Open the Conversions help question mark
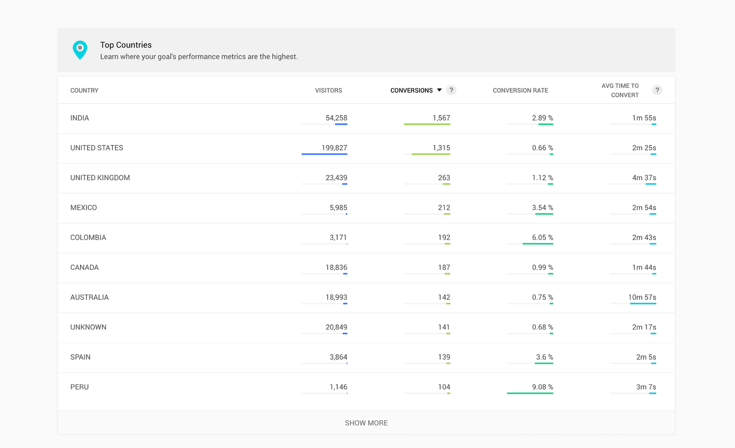Viewport: 735px width, 448px height. click(451, 90)
